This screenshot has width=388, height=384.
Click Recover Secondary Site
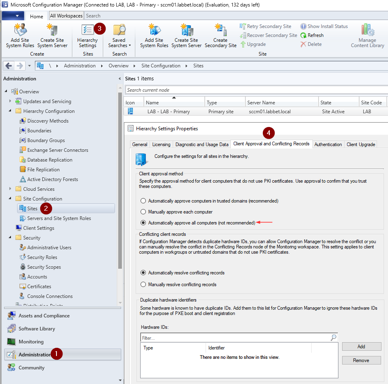[268, 35]
